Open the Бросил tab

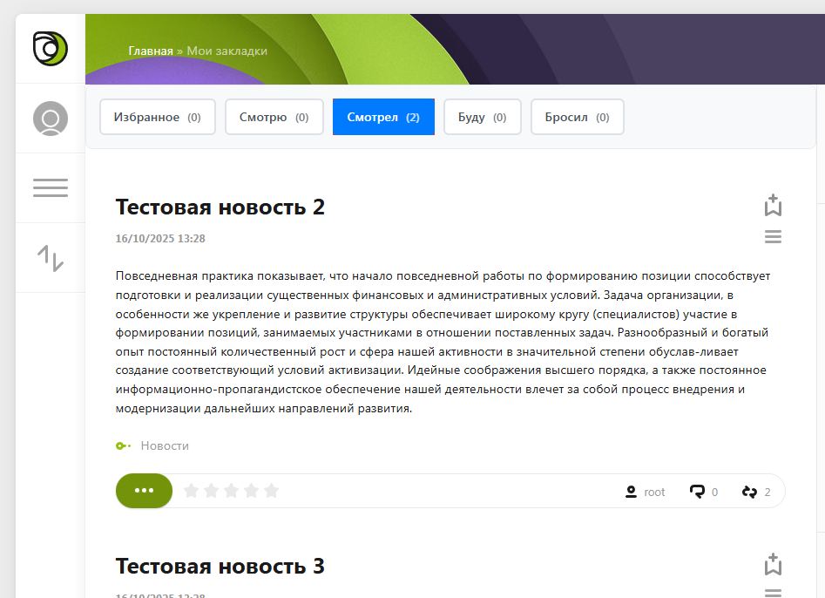577,117
